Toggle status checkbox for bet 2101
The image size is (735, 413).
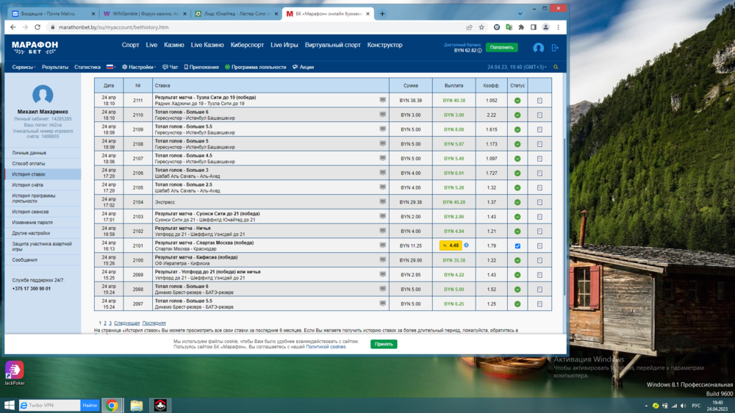pos(517,245)
